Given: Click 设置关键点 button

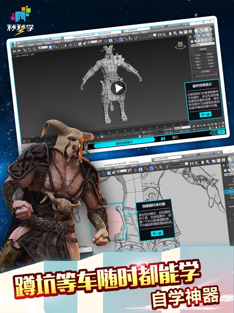Looking at the screenshot, I should point(168,132).
